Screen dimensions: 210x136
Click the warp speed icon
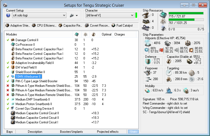click(186, 90)
